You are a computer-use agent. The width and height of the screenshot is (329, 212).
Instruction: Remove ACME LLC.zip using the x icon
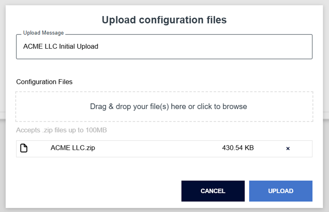(288, 149)
